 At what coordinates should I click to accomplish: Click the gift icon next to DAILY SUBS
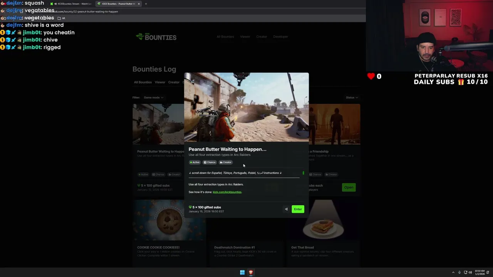461,82
